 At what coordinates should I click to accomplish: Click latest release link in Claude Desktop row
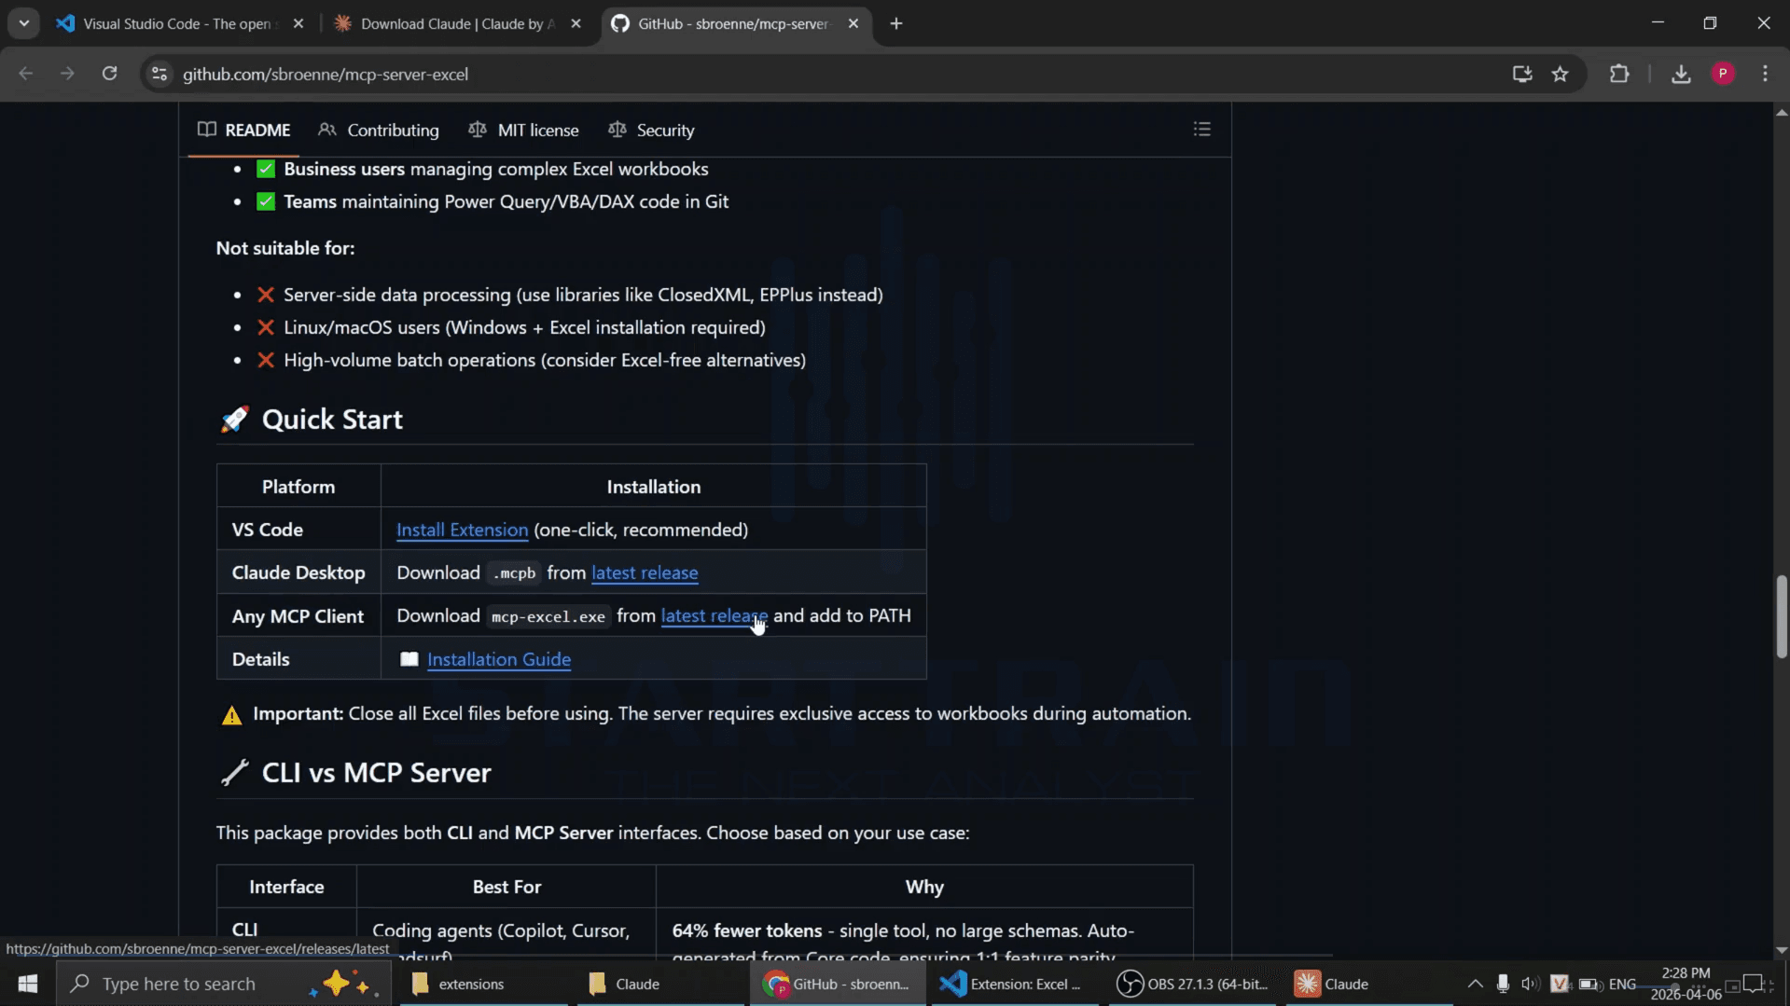[645, 572]
